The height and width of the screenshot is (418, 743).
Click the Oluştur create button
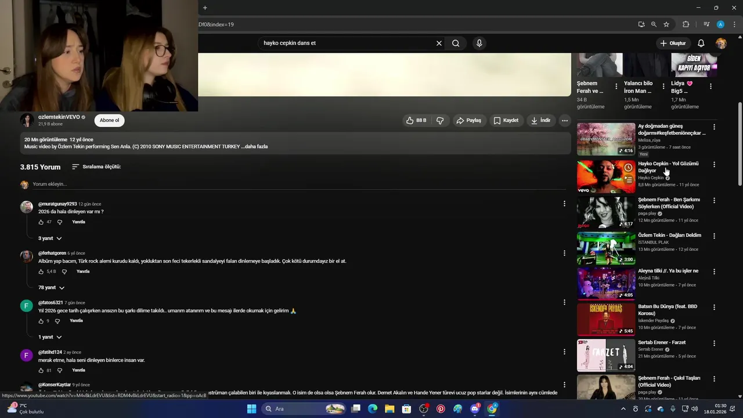(673, 43)
